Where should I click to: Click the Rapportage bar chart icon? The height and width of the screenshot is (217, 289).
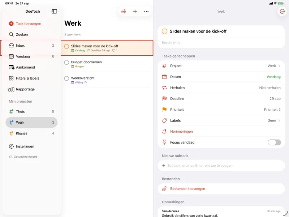coord(11,89)
